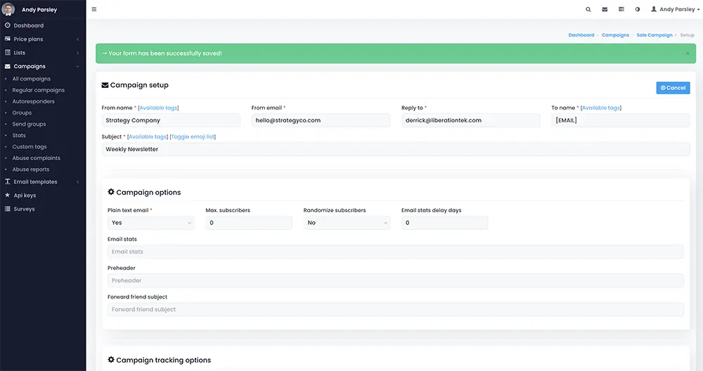
Task: Expand the Lists submenu arrow
Action: tap(77, 53)
